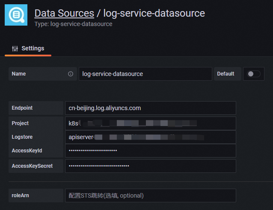The height and width of the screenshot is (210, 273).
Task: Click the log-service-datasource page title text
Action: [x=154, y=13]
